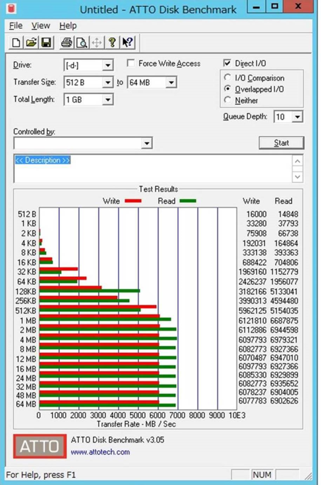This screenshot has width=321, height=485.
Task: Click the 10E3 axis tick label
Action: 237,415
